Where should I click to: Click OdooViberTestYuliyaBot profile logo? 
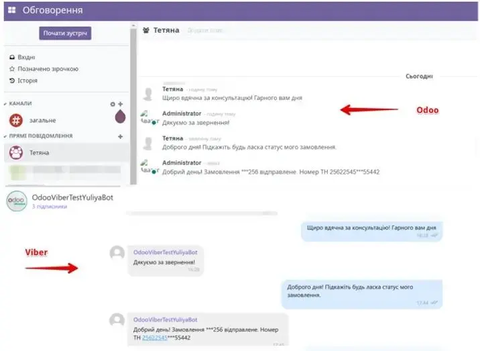pyautogui.click(x=16, y=201)
